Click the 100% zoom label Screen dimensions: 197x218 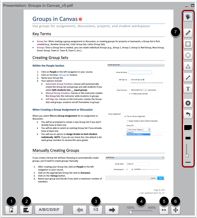[130, 208]
